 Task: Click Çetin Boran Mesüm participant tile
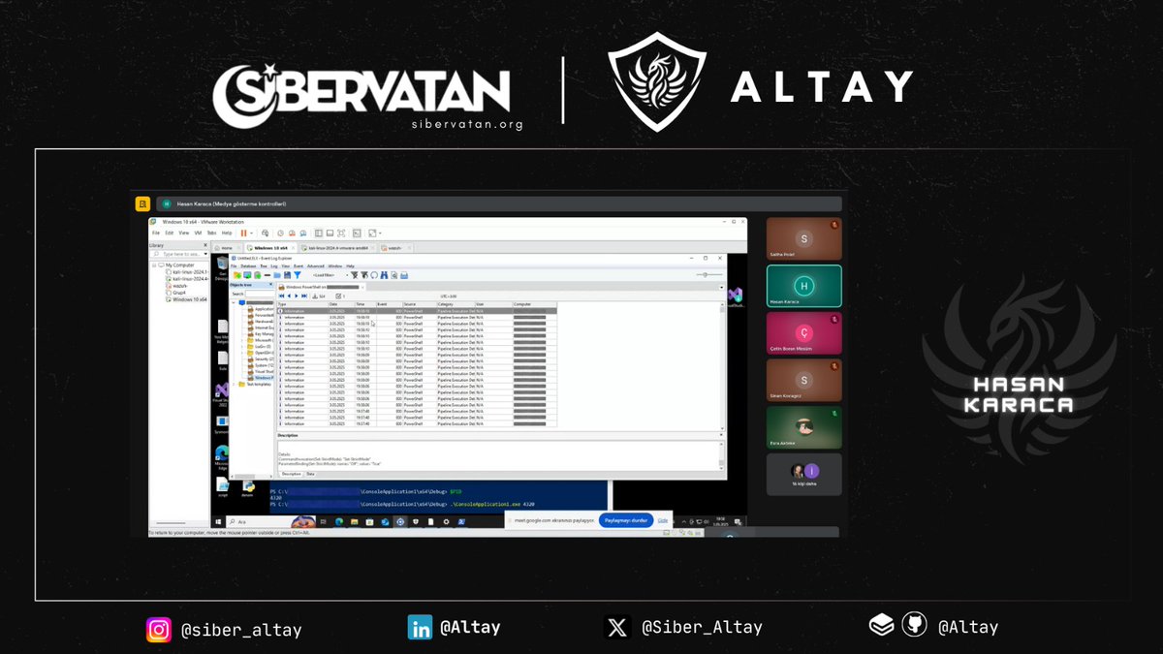click(x=803, y=333)
